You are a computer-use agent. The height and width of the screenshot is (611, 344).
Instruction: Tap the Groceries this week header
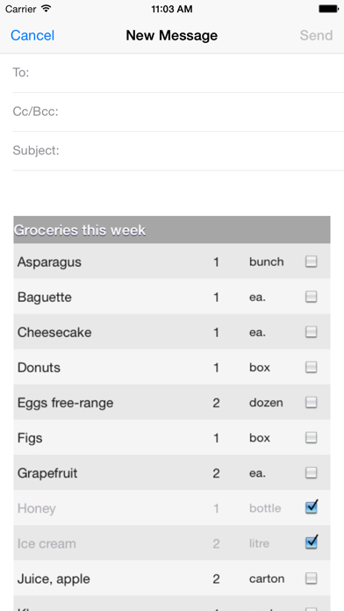tap(172, 230)
